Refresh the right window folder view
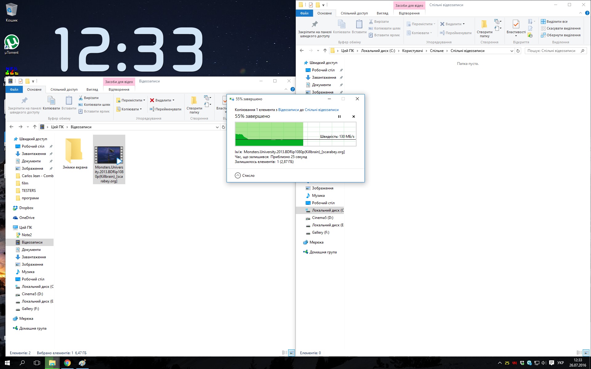 (x=518, y=51)
